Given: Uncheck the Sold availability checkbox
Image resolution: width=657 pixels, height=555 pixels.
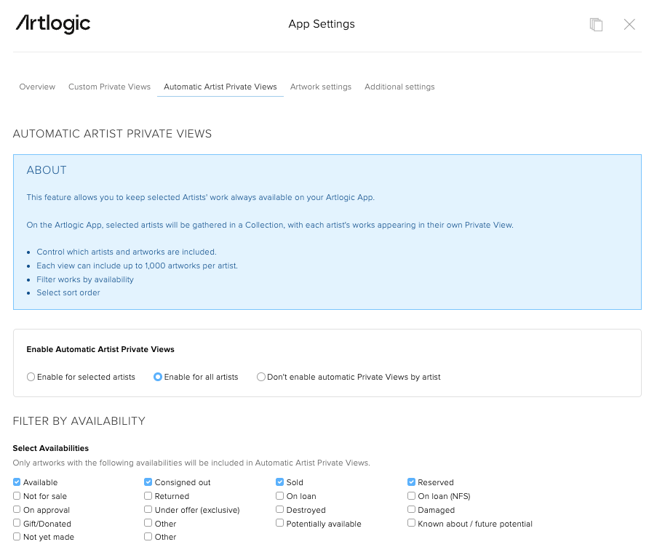Looking at the screenshot, I should (280, 482).
